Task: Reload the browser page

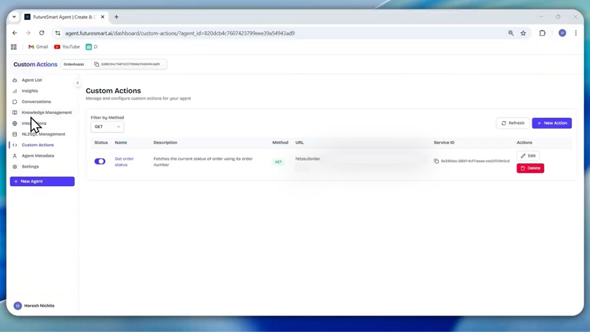Action: (x=42, y=33)
